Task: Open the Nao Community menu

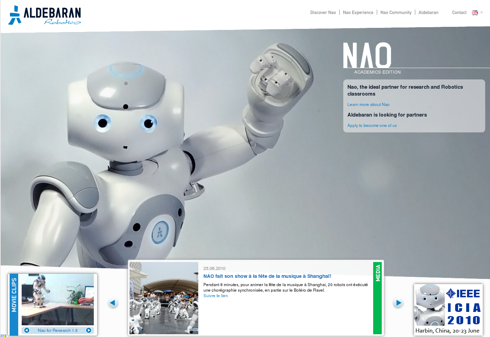Action: point(396,12)
